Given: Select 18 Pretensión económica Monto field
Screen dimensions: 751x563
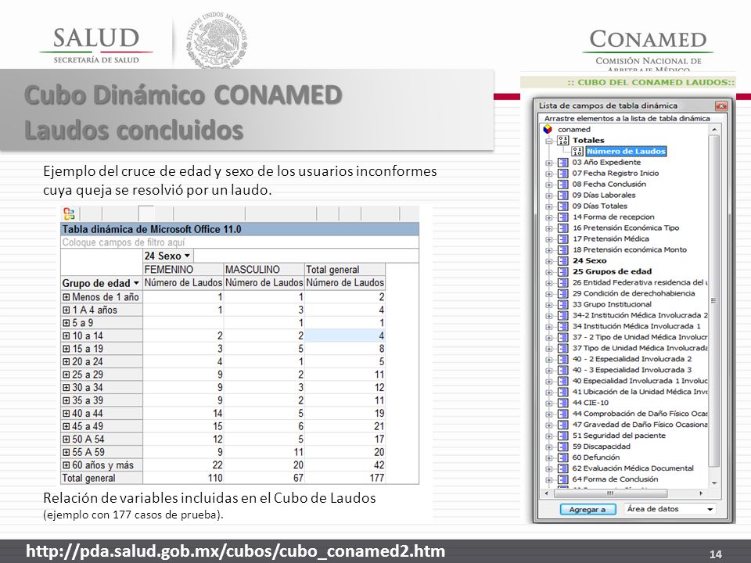Looking at the screenshot, I should pyautogui.click(x=630, y=250).
